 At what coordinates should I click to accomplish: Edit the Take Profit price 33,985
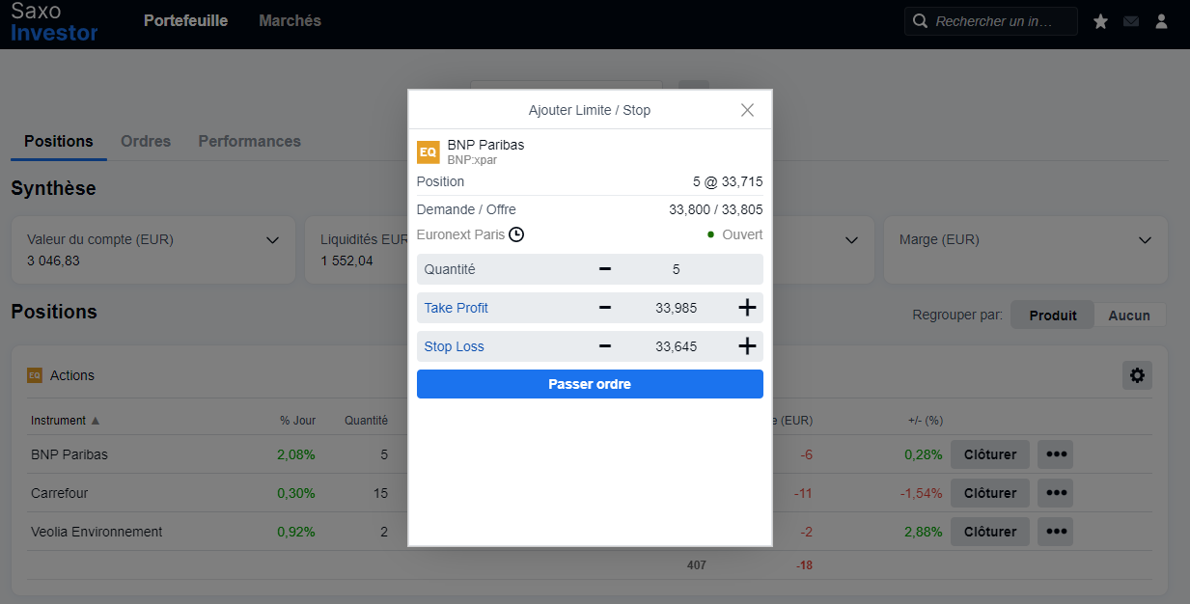676,308
